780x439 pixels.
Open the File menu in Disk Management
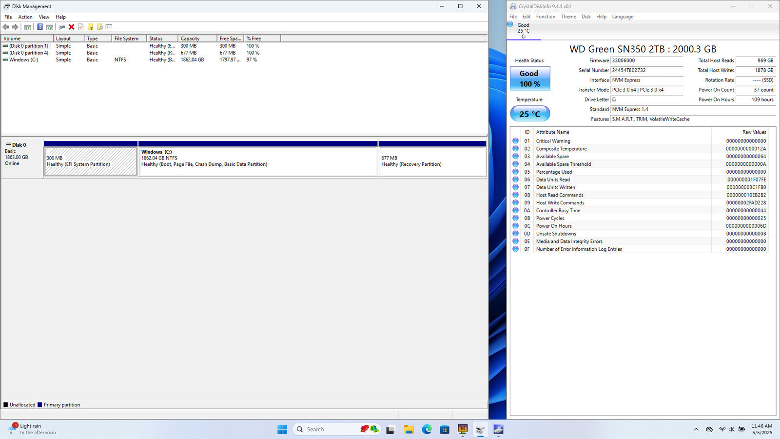[8, 17]
